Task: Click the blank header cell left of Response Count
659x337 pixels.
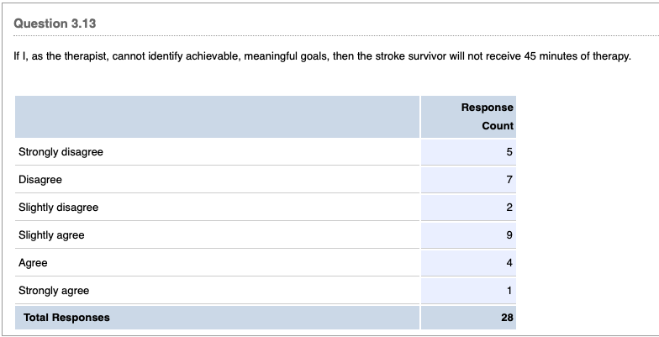Action: point(216,117)
